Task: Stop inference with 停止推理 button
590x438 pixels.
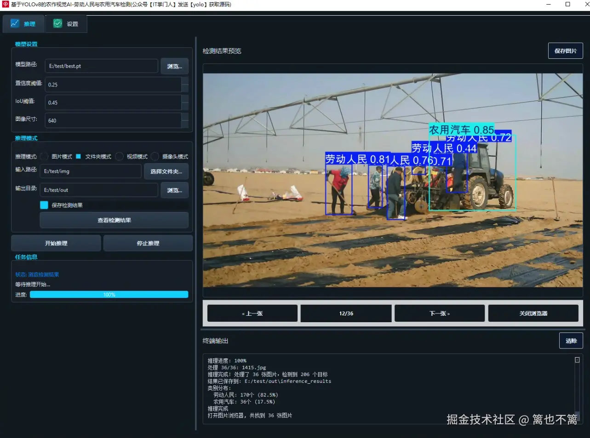Action: coord(148,243)
